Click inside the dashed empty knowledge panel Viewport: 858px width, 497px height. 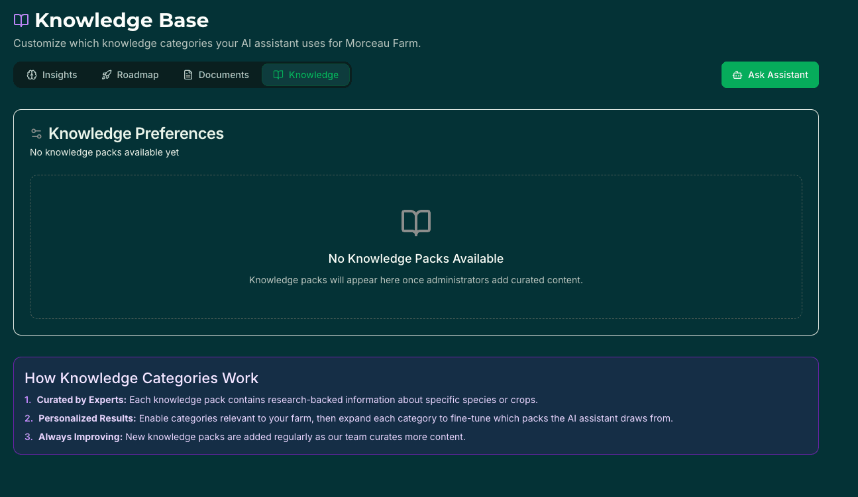(415, 246)
